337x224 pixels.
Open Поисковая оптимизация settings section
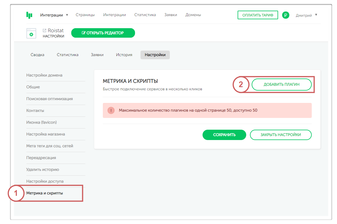[x=49, y=99]
